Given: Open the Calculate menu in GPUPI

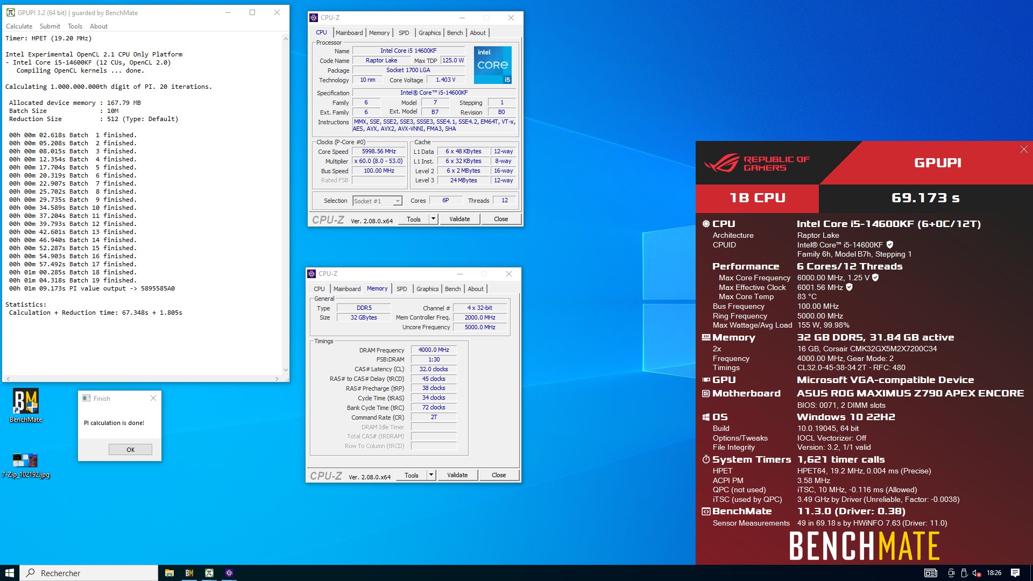Looking at the screenshot, I should tap(19, 26).
